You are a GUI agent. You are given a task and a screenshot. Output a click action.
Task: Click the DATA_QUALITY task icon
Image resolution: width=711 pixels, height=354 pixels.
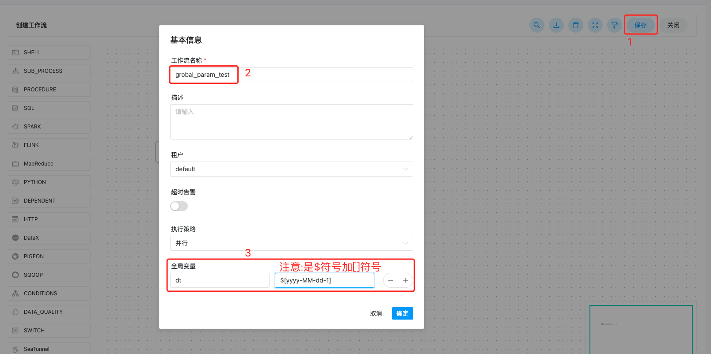coord(15,312)
